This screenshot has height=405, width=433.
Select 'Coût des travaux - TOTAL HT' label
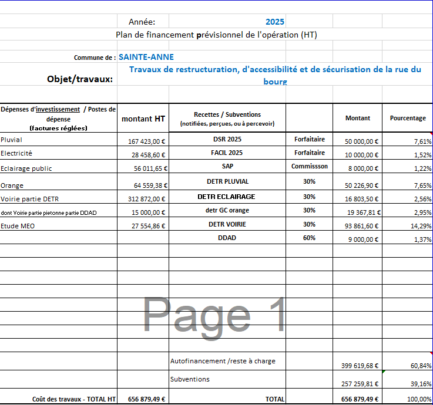[73, 399]
